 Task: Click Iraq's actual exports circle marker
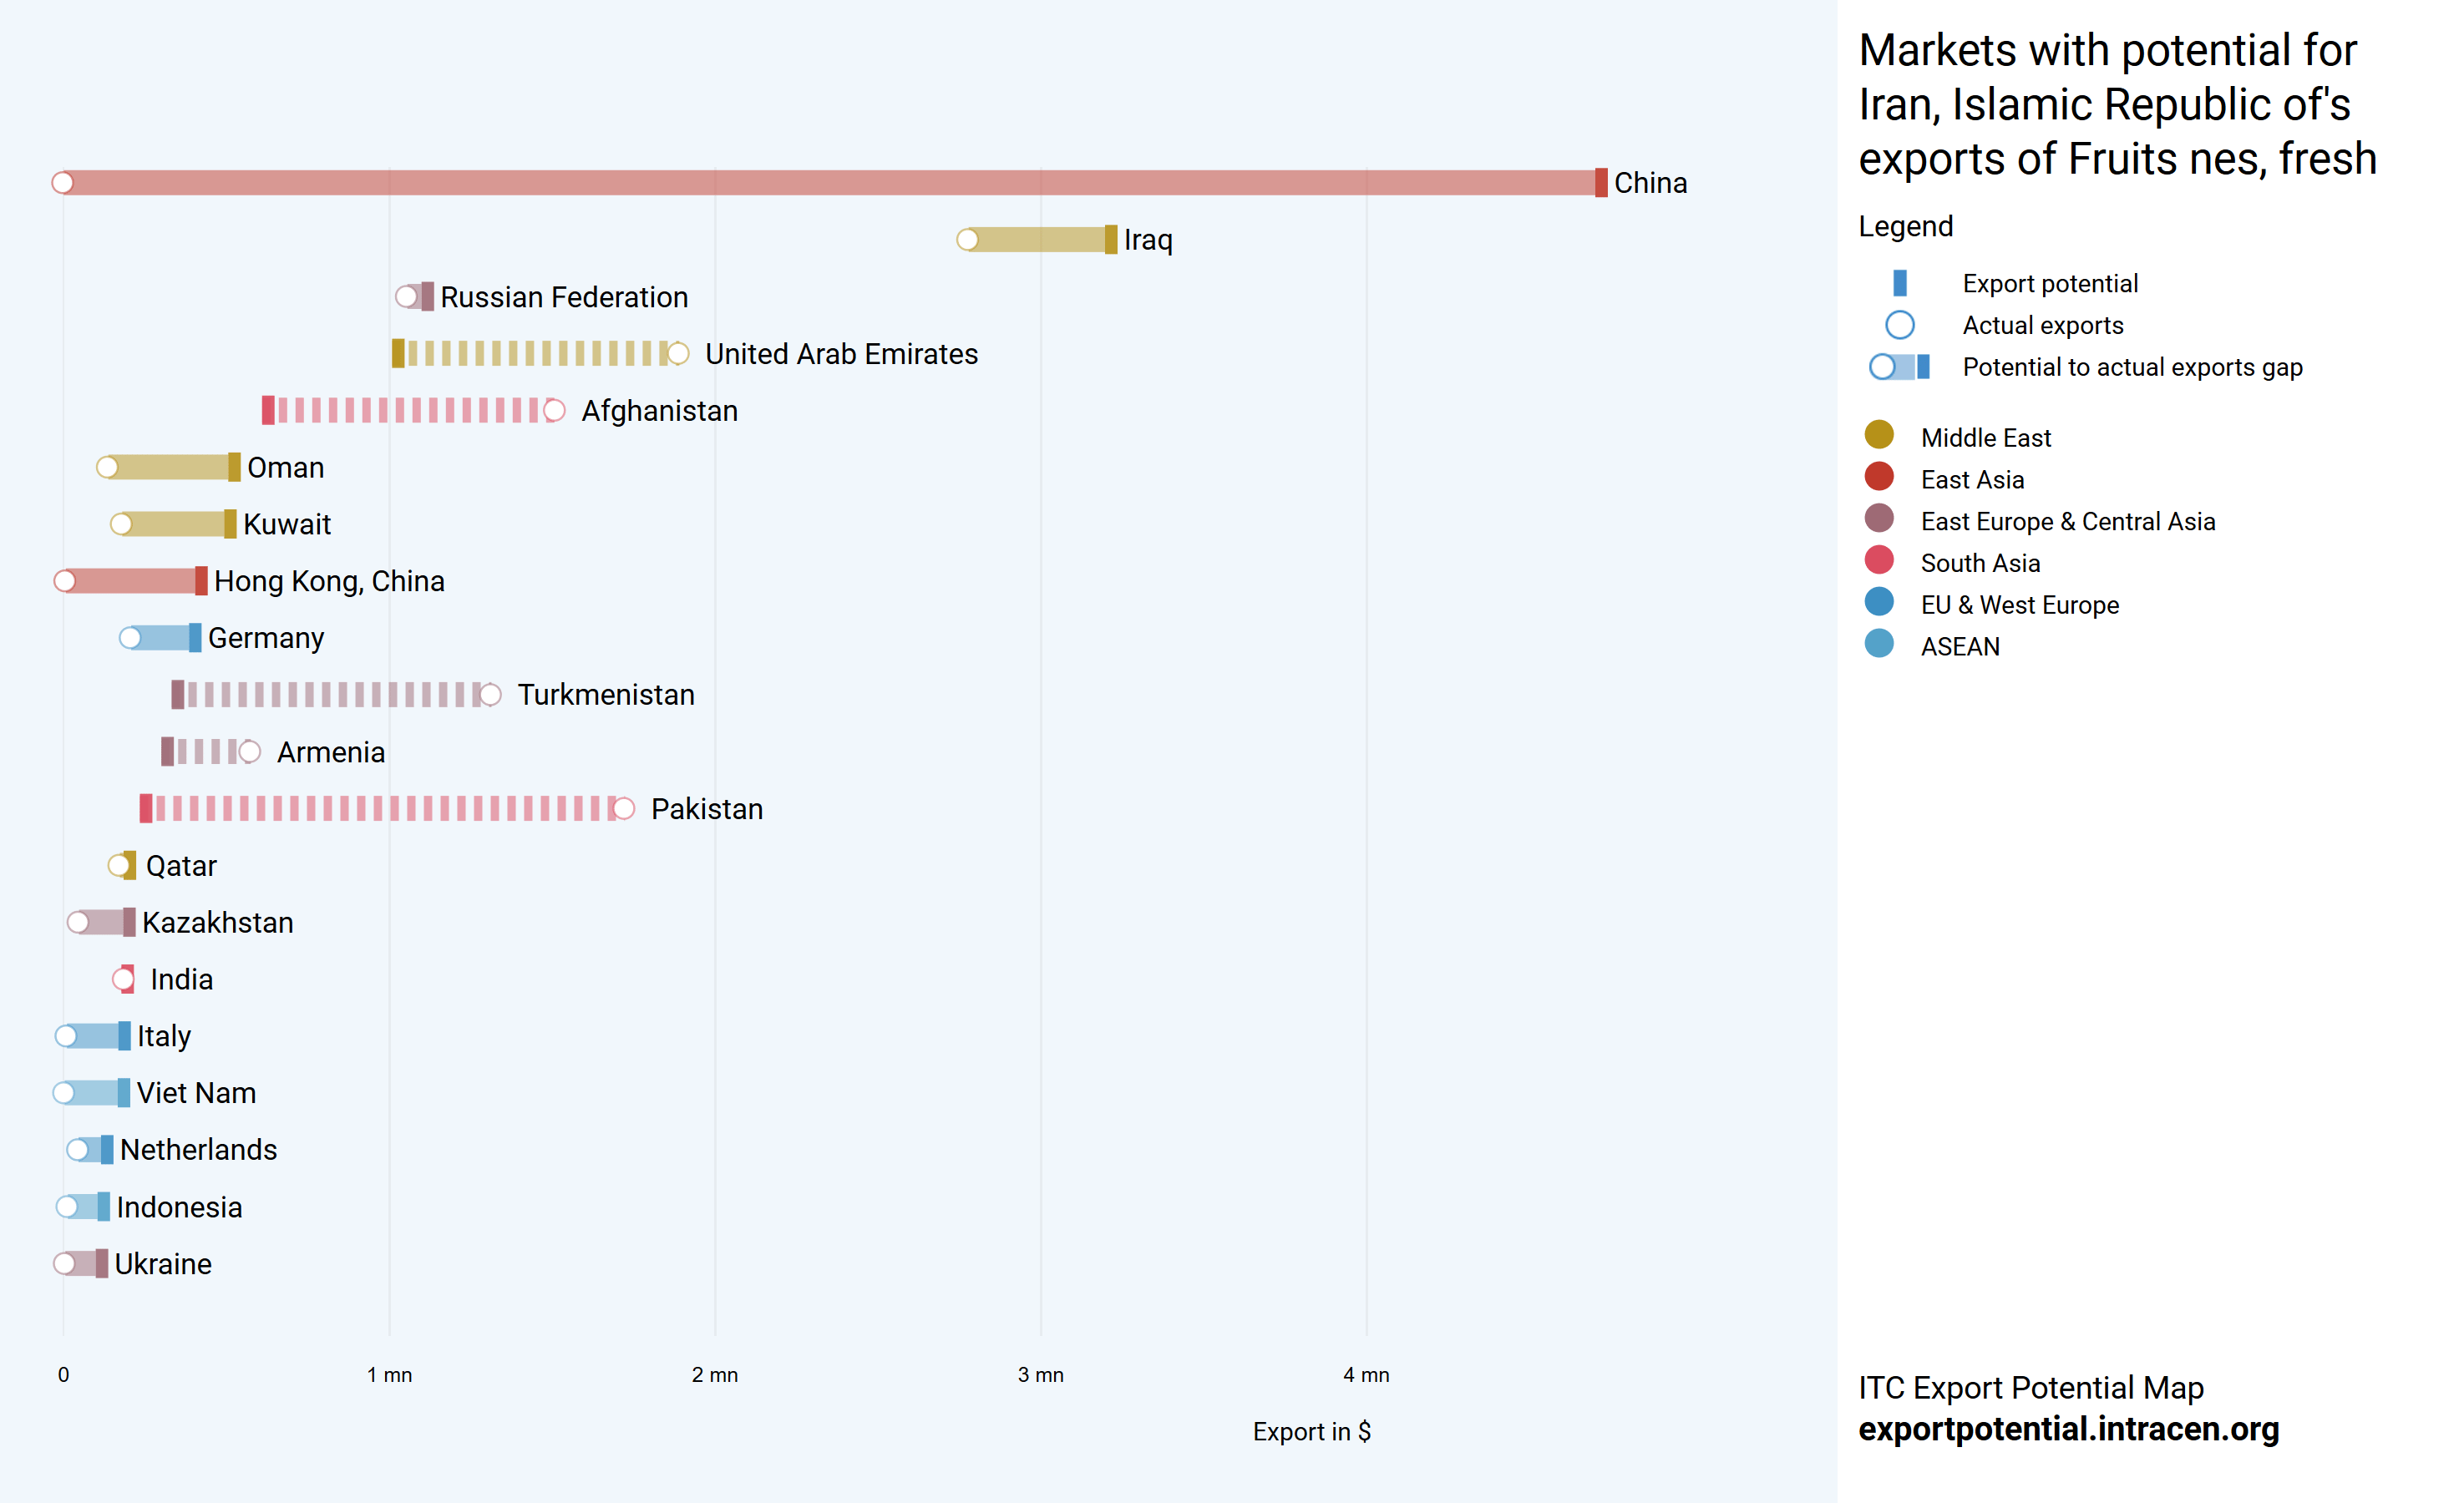[x=967, y=240]
